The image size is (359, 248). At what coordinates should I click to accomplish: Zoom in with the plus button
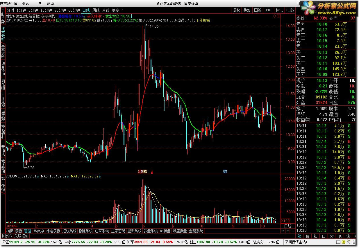(283, 231)
